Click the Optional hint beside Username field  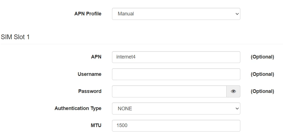click(x=262, y=74)
